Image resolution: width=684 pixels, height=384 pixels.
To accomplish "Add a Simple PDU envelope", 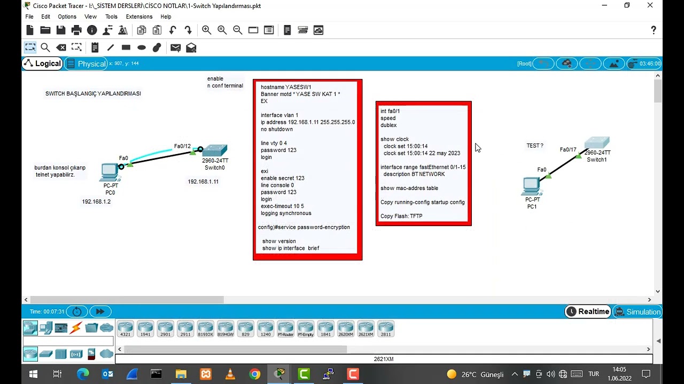I will pyautogui.click(x=176, y=47).
